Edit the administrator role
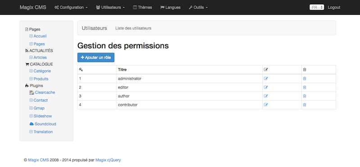Screen dimensions: 360x167 (x=266, y=79)
